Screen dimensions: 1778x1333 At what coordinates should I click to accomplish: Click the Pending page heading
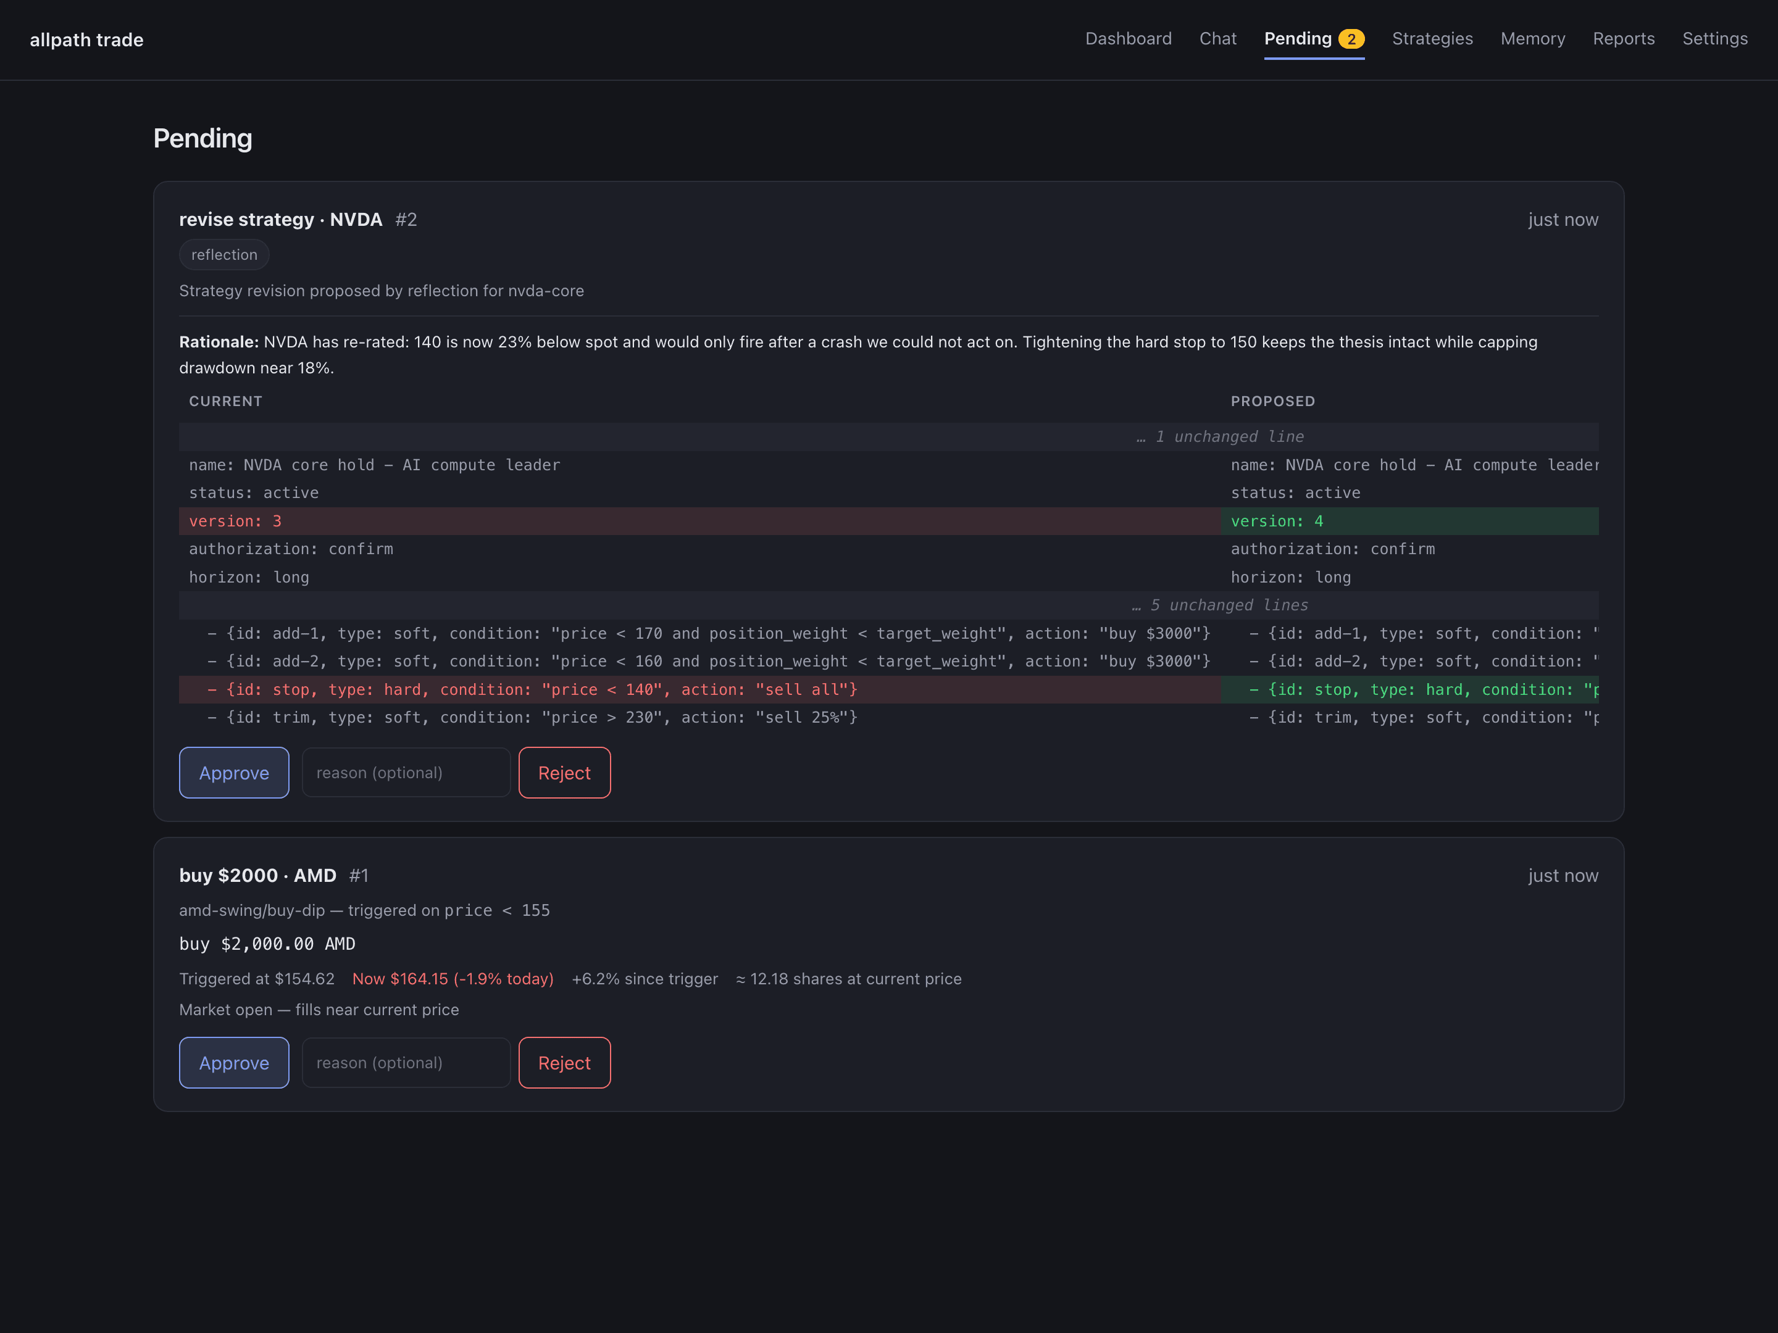click(202, 138)
